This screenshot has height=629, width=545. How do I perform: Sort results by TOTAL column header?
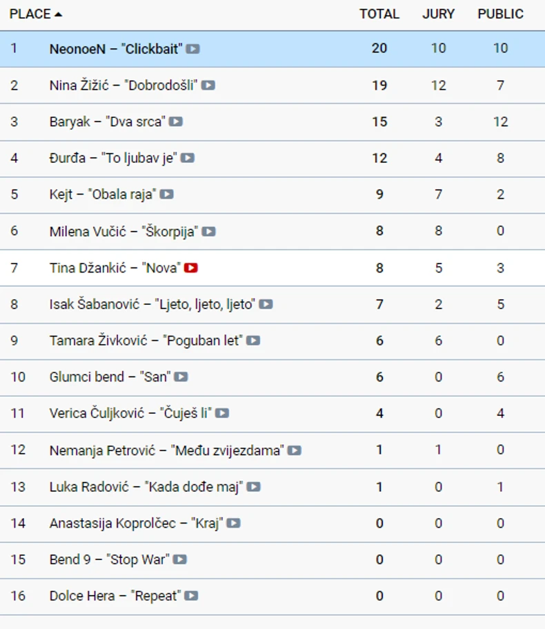(379, 14)
